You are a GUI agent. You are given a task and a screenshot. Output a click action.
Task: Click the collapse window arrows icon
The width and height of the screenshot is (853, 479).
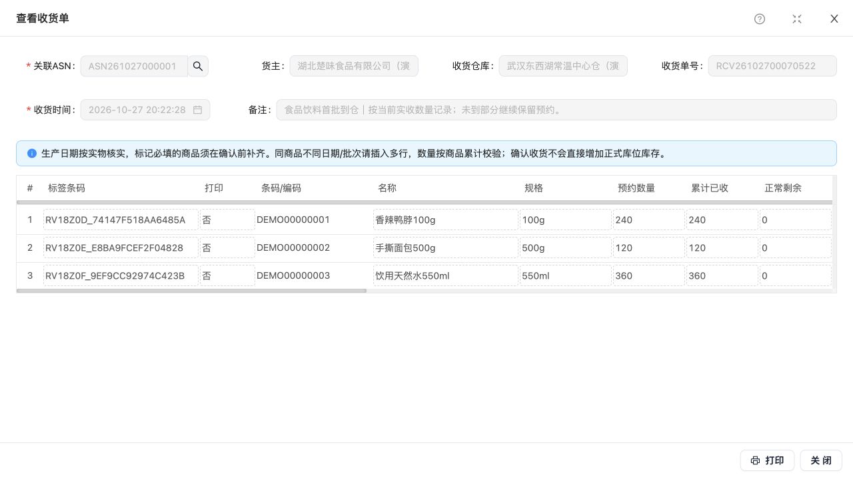(x=797, y=19)
